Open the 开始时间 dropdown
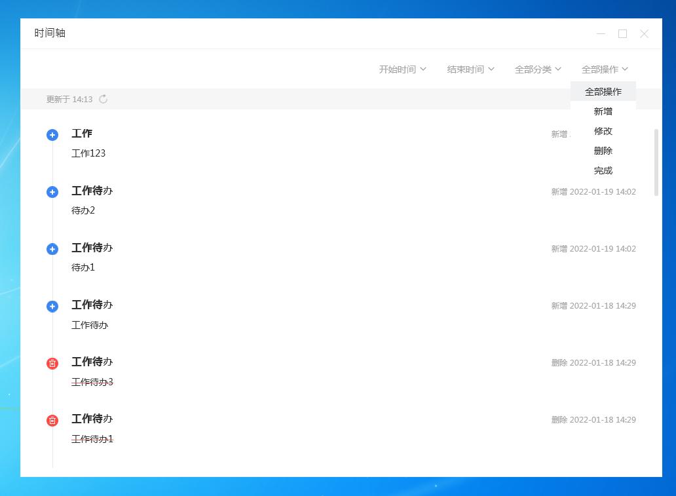The height and width of the screenshot is (496, 676). pos(402,69)
